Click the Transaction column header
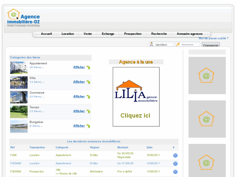Viewport: 236px width, 177px height. click(x=37, y=147)
